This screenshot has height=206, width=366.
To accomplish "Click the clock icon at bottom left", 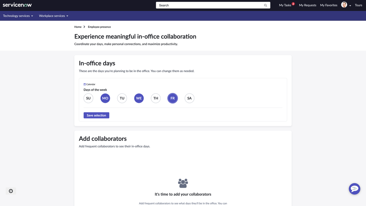I will pyautogui.click(x=11, y=191).
